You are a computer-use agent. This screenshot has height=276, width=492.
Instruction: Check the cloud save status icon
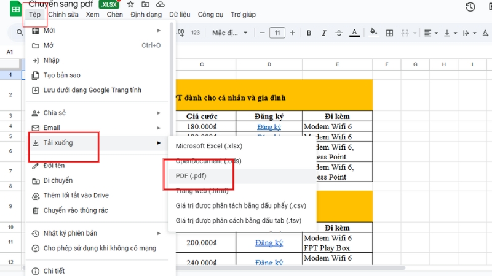click(159, 4)
